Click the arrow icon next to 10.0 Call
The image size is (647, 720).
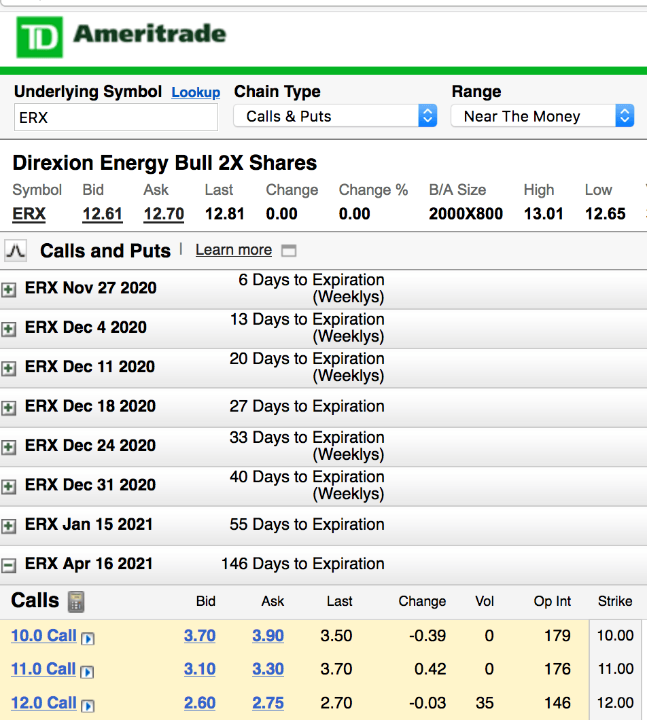click(88, 638)
